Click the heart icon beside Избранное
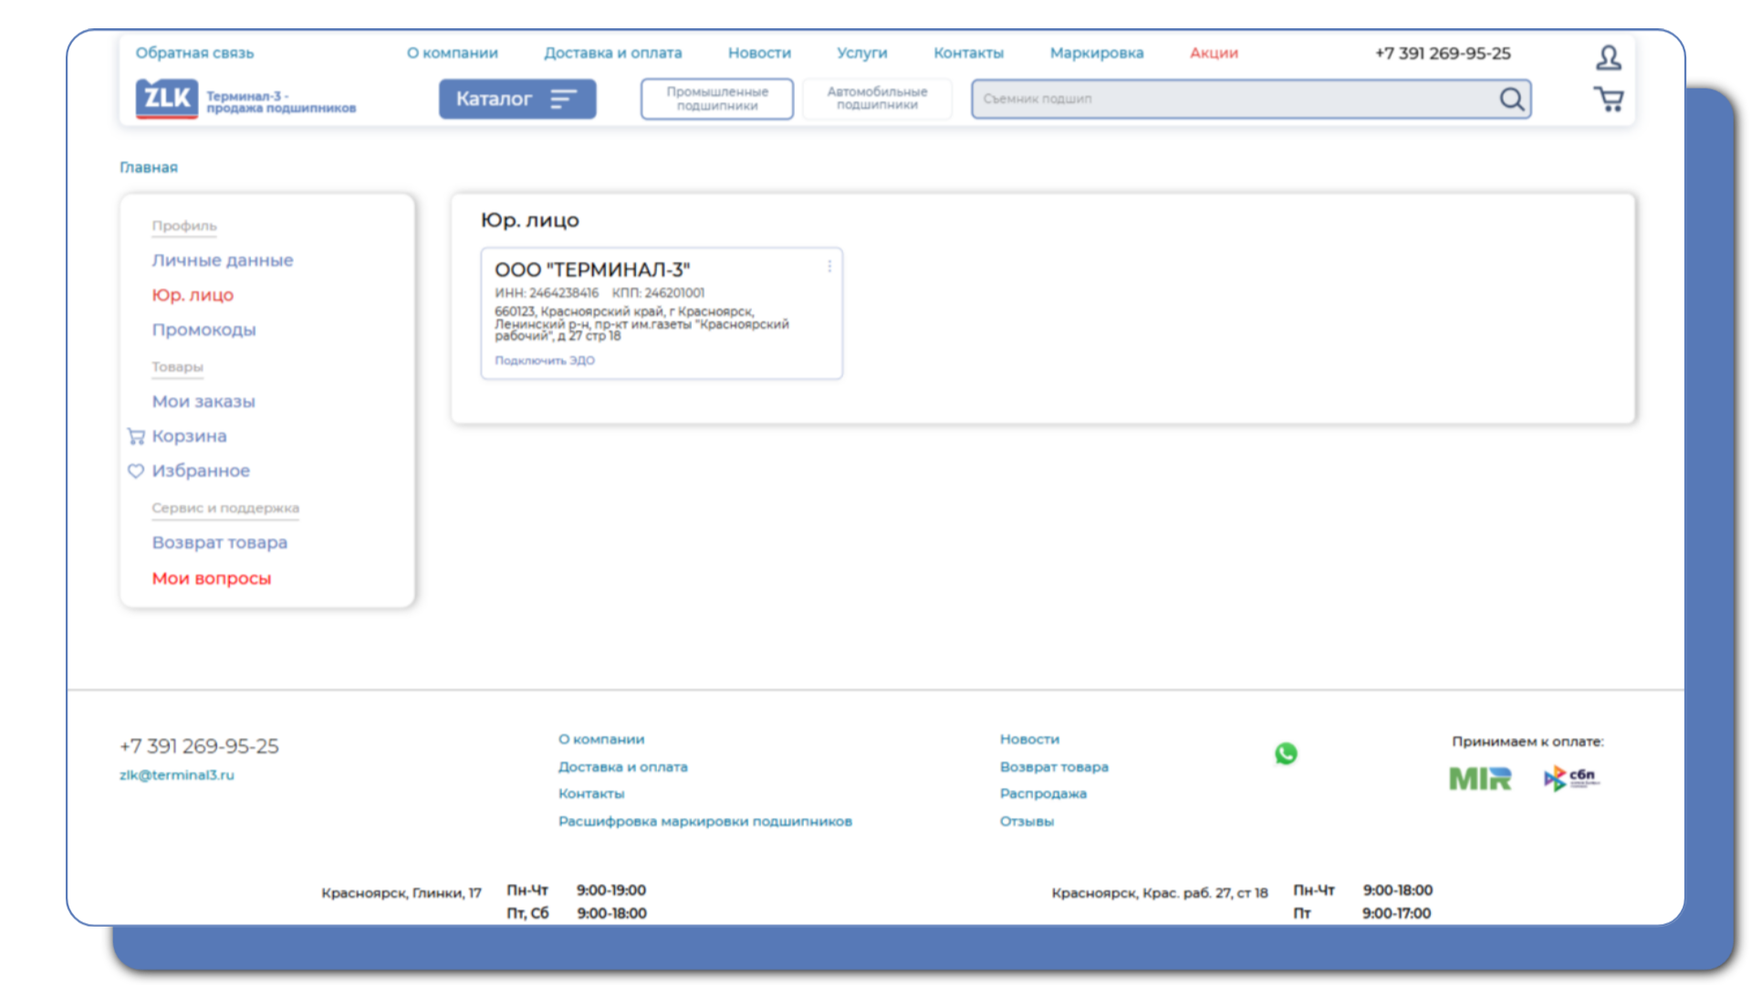Viewport: 1752px width, 985px height. coord(136,471)
